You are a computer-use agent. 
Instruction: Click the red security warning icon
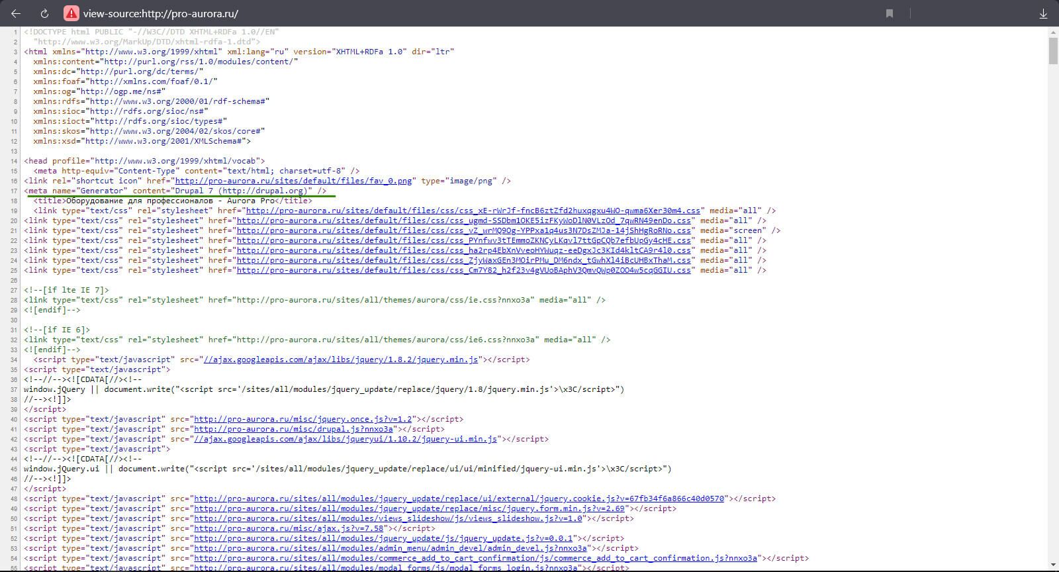click(x=71, y=13)
